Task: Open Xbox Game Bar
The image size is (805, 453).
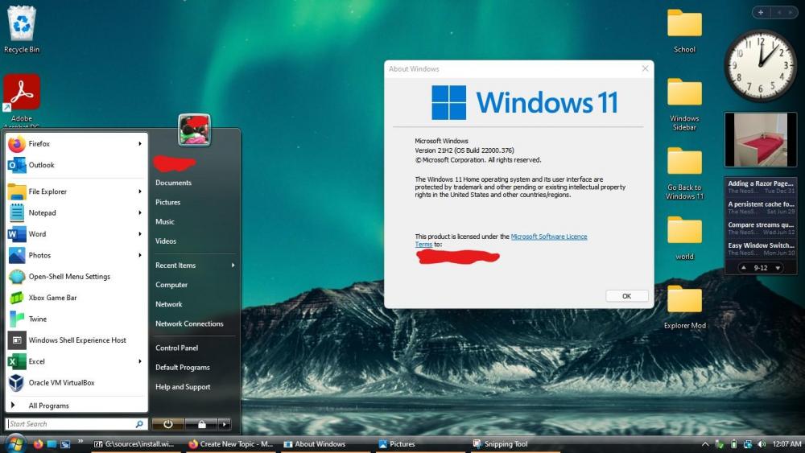Action: coord(52,298)
